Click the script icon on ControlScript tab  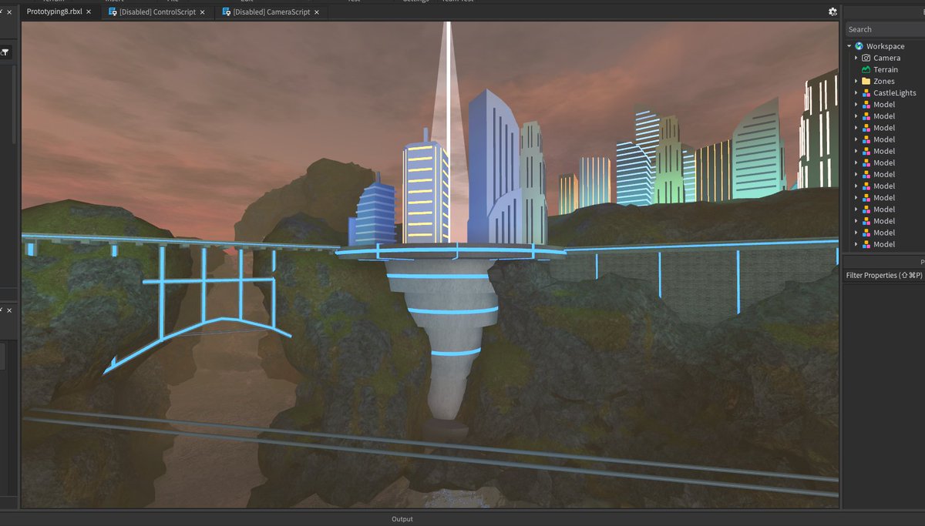[113, 12]
